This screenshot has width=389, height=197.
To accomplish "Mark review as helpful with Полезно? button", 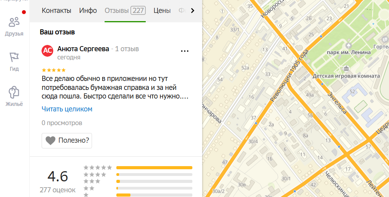I will click(67, 141).
